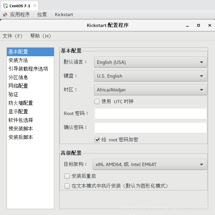
Task: Enable 在文本模式中执行安装 checkbox
Action: (67, 186)
